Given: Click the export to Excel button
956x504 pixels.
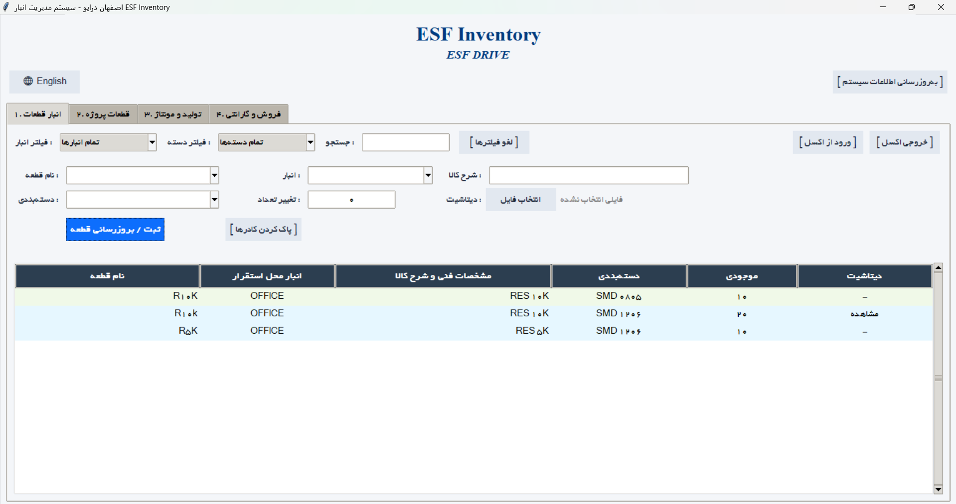Looking at the screenshot, I should pyautogui.click(x=905, y=142).
